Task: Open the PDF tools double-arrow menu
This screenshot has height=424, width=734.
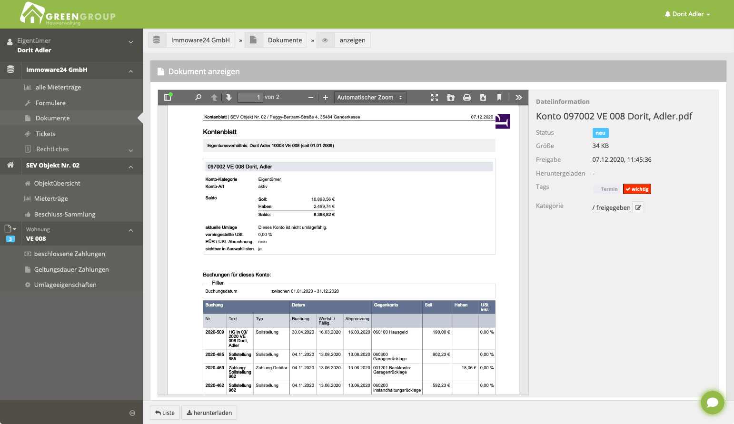Action: click(519, 97)
